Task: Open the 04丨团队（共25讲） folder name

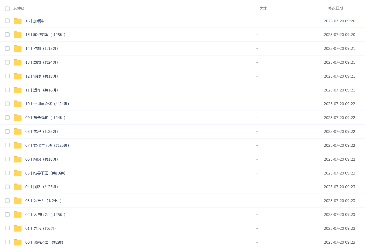Action: pos(42,187)
